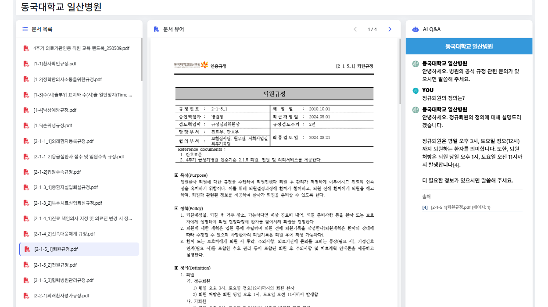Open [2-1-2]입원수속규정.pdf document
Screen dimensions: 548x307
click(57, 172)
